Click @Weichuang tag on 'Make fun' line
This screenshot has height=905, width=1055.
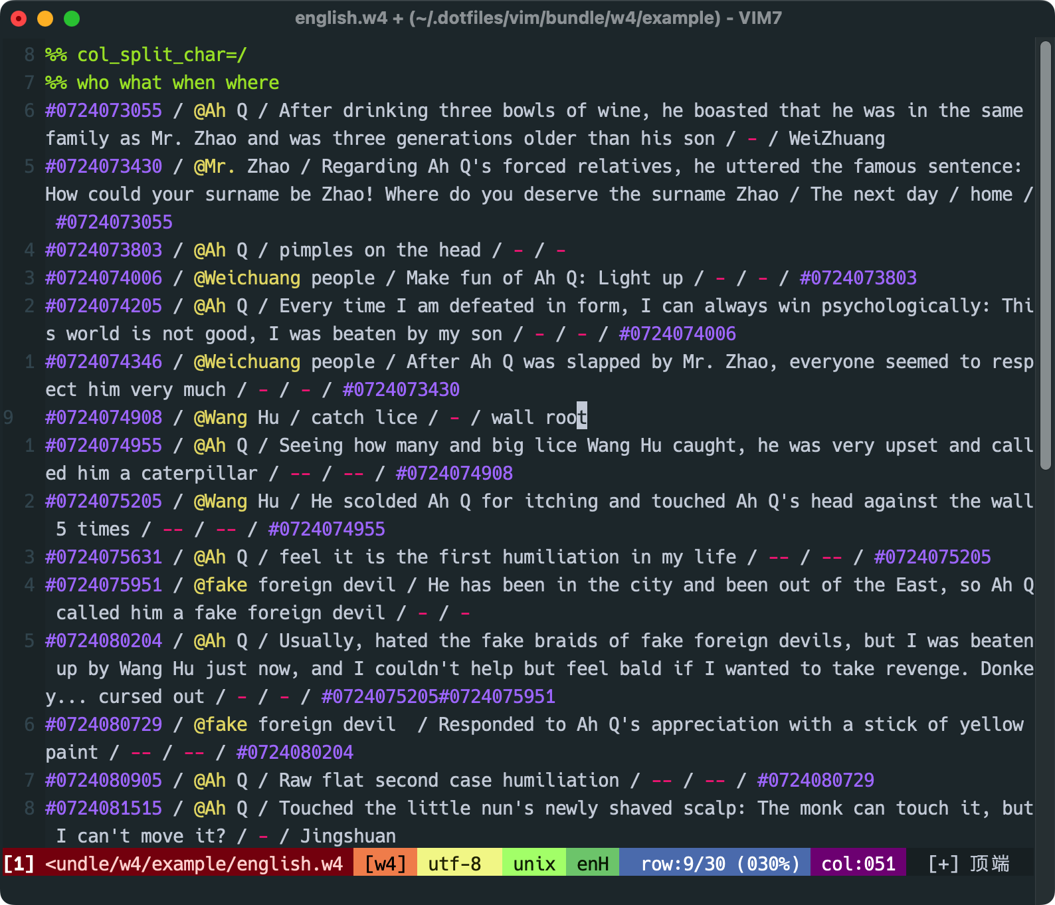(247, 278)
